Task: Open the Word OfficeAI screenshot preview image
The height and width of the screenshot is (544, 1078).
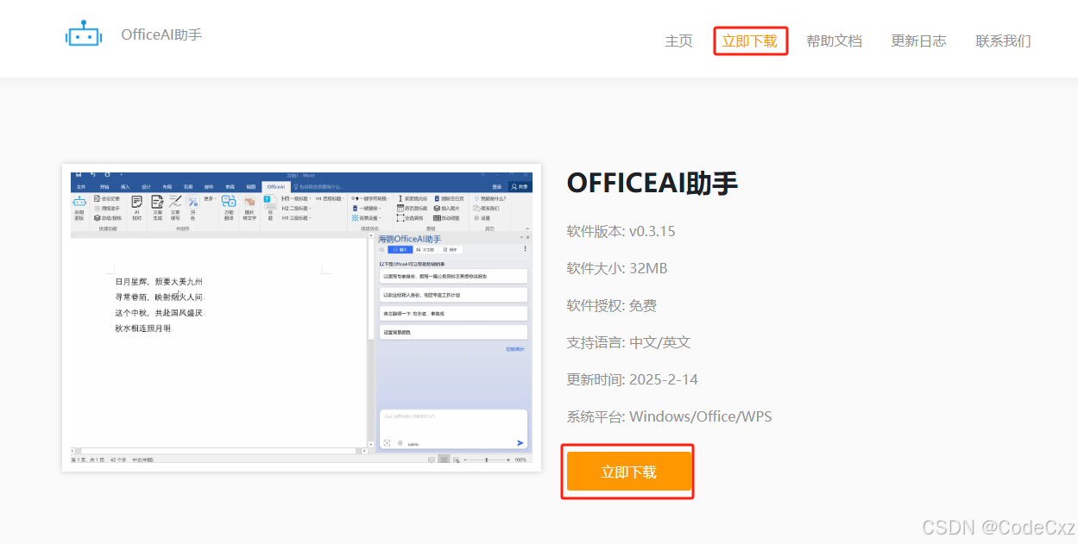Action: click(x=301, y=317)
